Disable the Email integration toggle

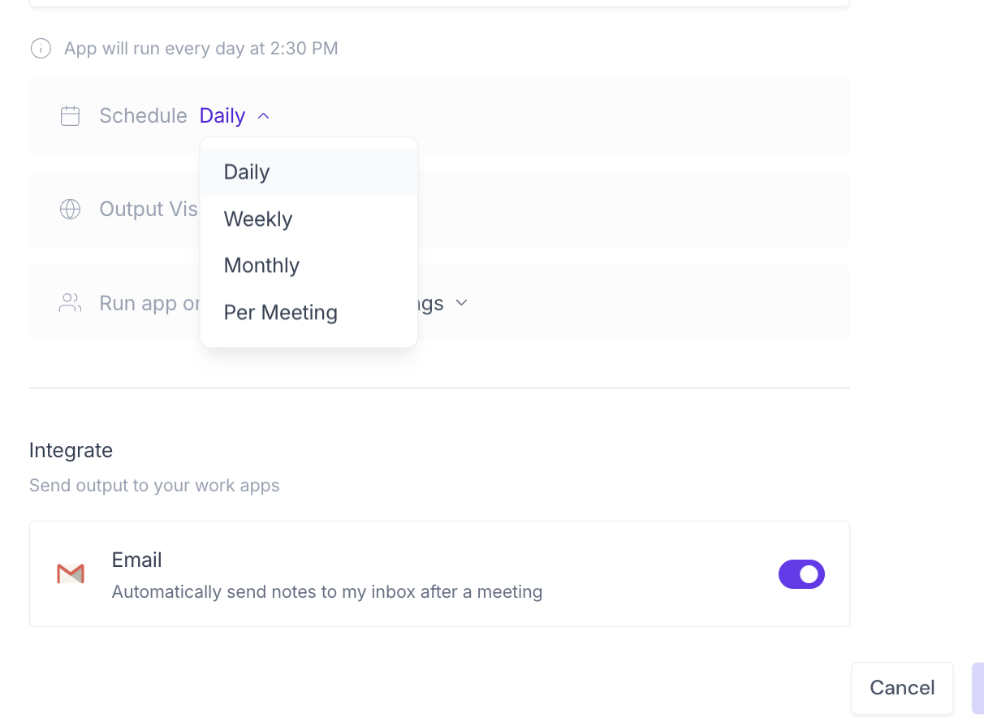tap(801, 574)
